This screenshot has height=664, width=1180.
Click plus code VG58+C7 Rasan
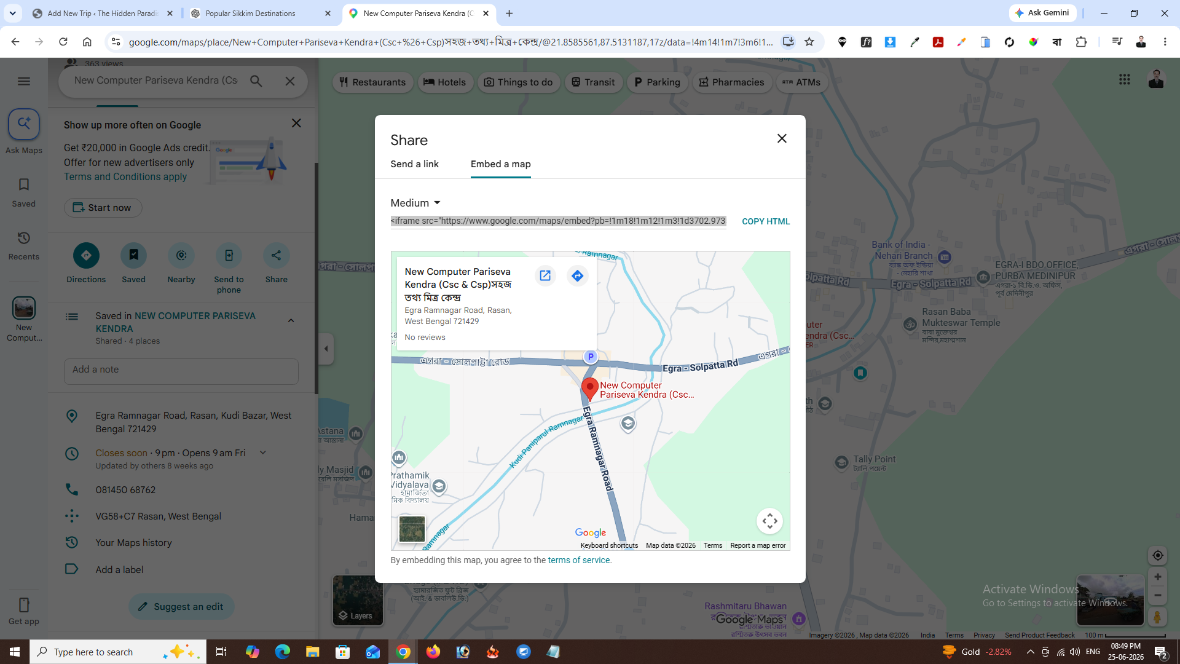pyautogui.click(x=158, y=516)
